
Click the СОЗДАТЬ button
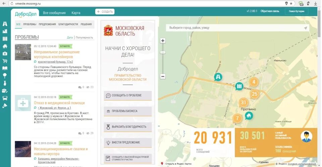[105, 12]
